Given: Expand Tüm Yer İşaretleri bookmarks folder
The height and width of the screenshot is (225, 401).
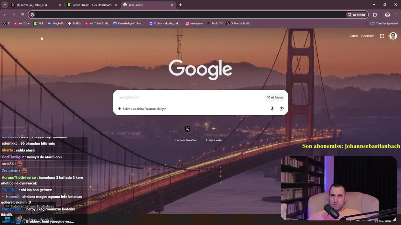Looking at the screenshot, I should [384, 23].
